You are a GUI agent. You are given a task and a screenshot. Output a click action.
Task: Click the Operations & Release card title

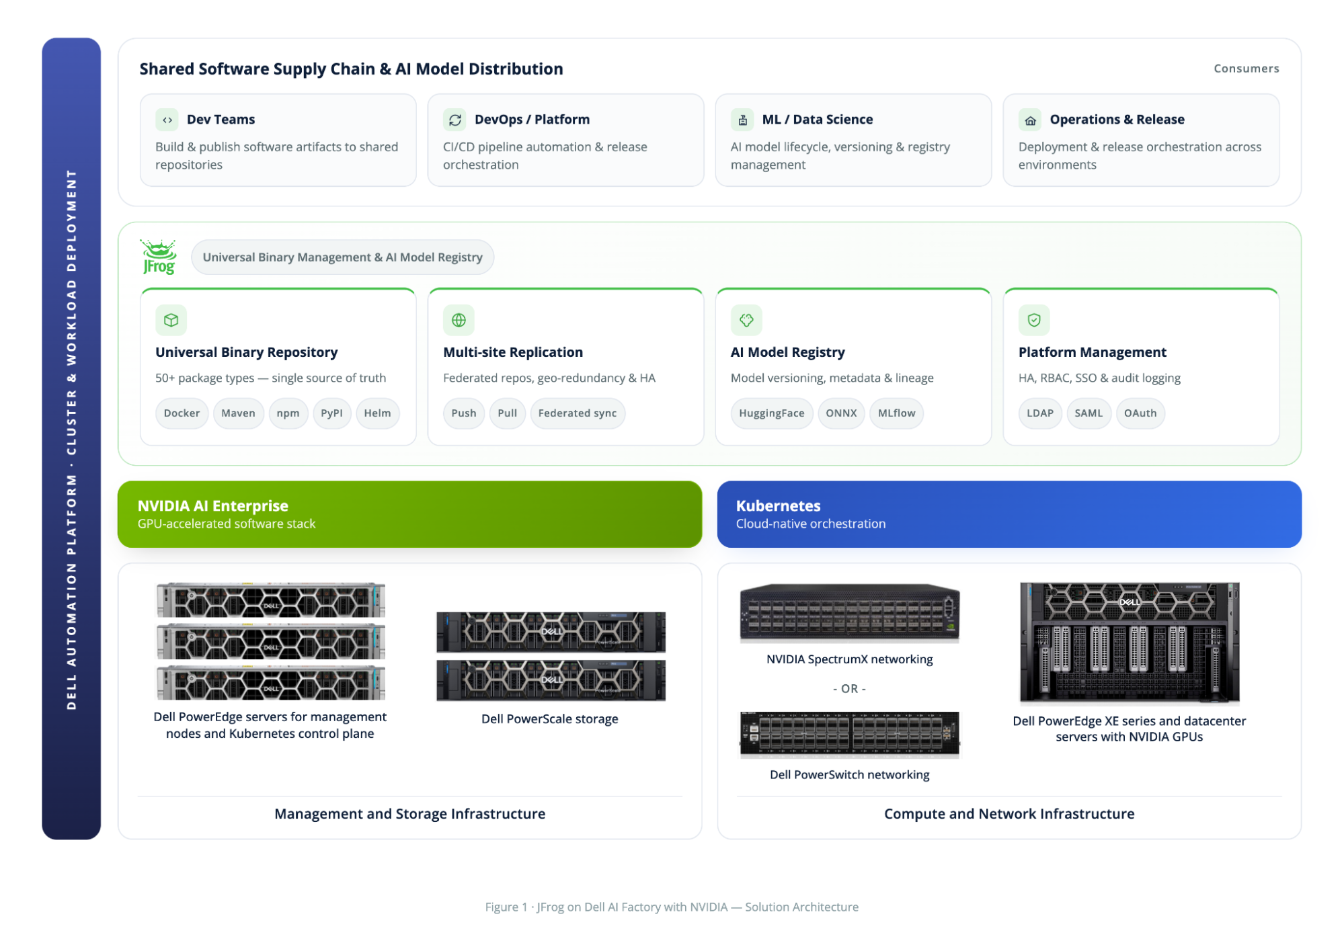[1117, 120]
